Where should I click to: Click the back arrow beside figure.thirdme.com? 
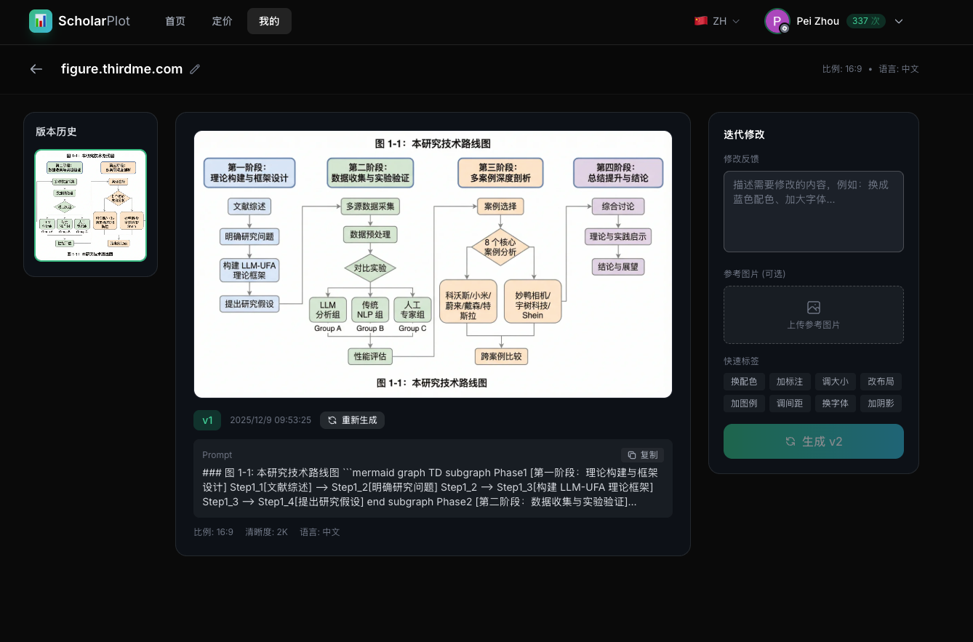point(36,68)
